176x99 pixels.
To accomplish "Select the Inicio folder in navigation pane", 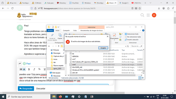I will click(x=55, y=59).
